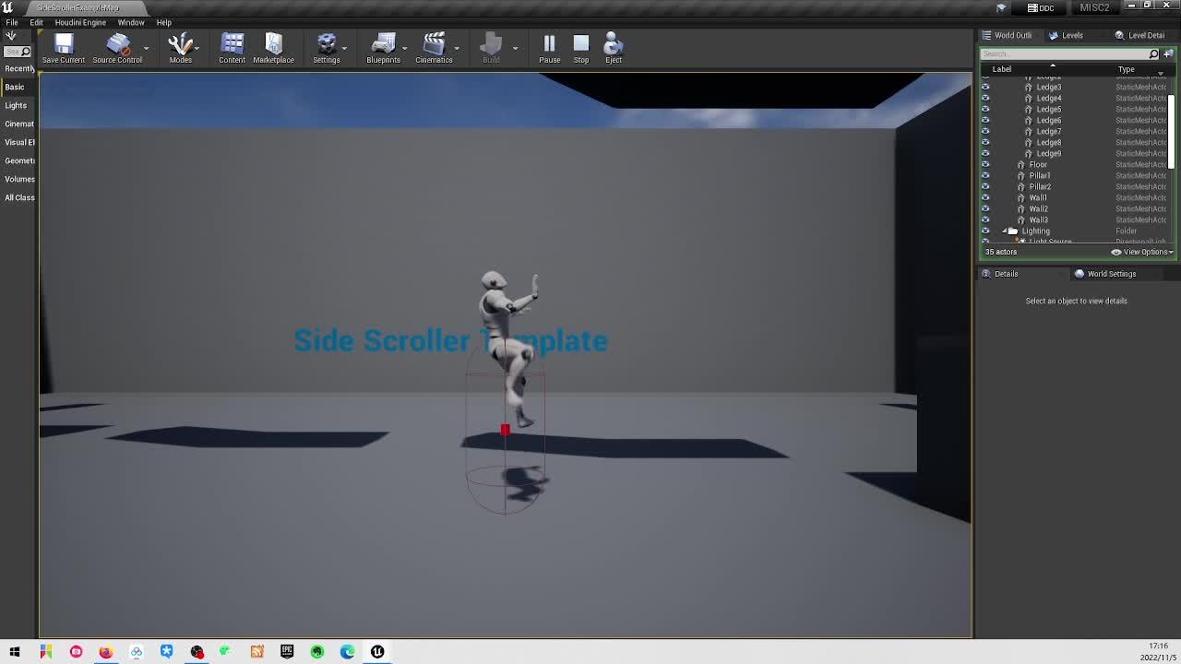
Task: Hide the Pillar1 actor
Action: click(x=985, y=175)
